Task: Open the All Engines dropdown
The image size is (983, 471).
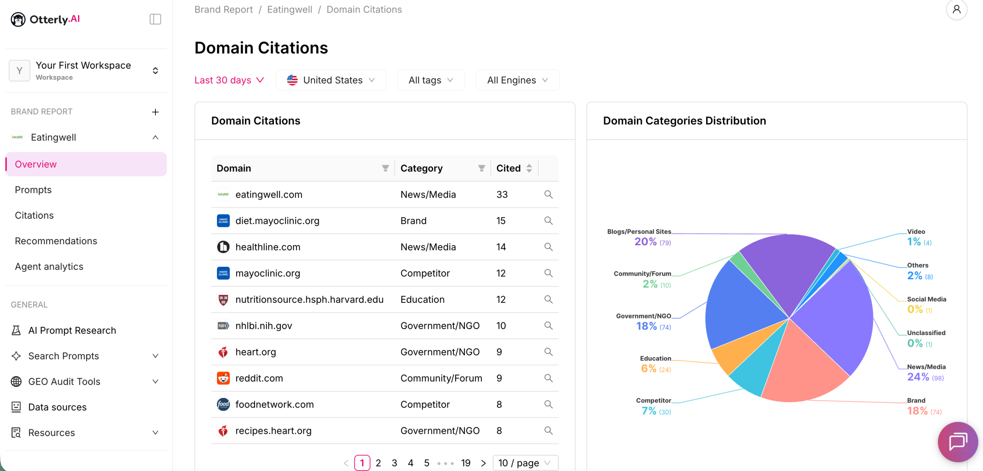Action: pos(517,80)
